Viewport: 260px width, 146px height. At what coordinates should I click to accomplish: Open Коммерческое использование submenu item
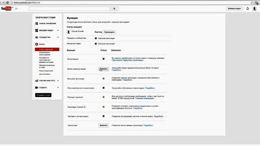pos(45,54)
